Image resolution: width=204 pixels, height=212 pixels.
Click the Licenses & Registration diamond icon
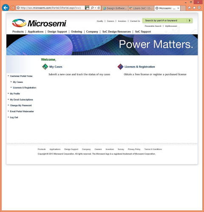(120, 67)
